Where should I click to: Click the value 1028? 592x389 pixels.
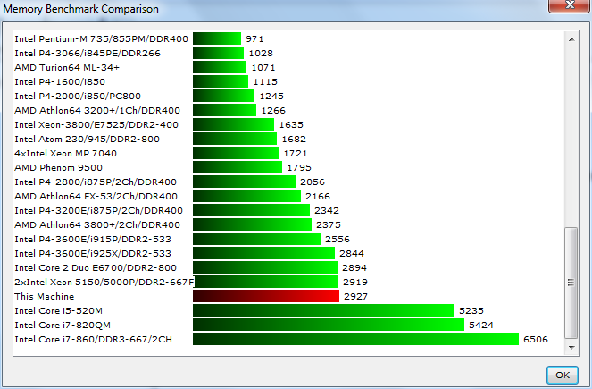[261, 53]
